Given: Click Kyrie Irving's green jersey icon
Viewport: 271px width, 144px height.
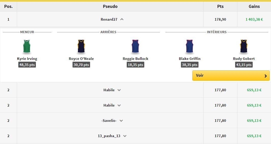Looking at the screenshot, I should point(27,46).
